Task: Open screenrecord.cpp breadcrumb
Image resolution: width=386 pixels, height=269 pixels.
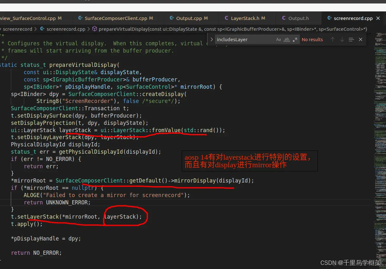Action: pyautogui.click(x=66, y=29)
